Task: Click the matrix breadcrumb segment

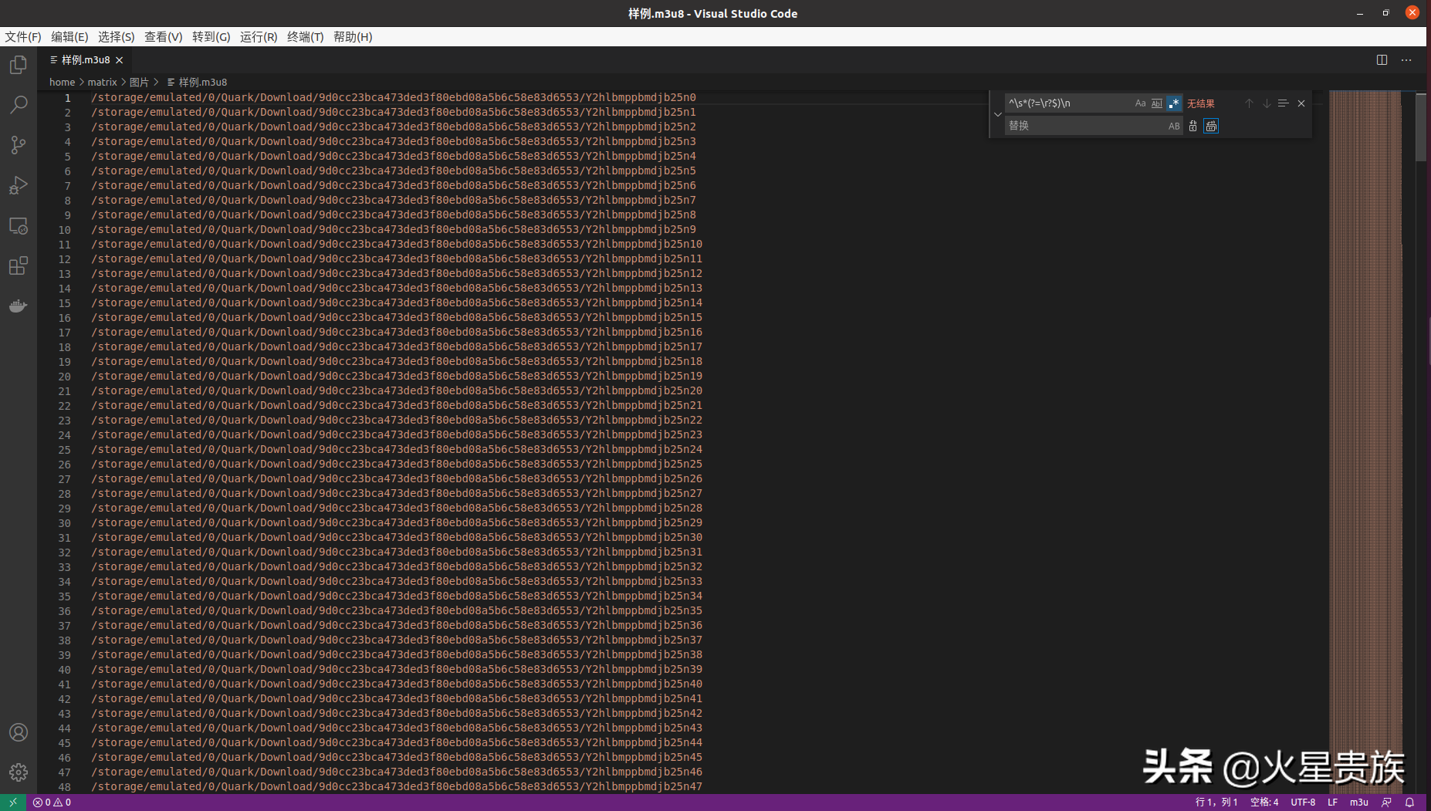Action: tap(102, 82)
